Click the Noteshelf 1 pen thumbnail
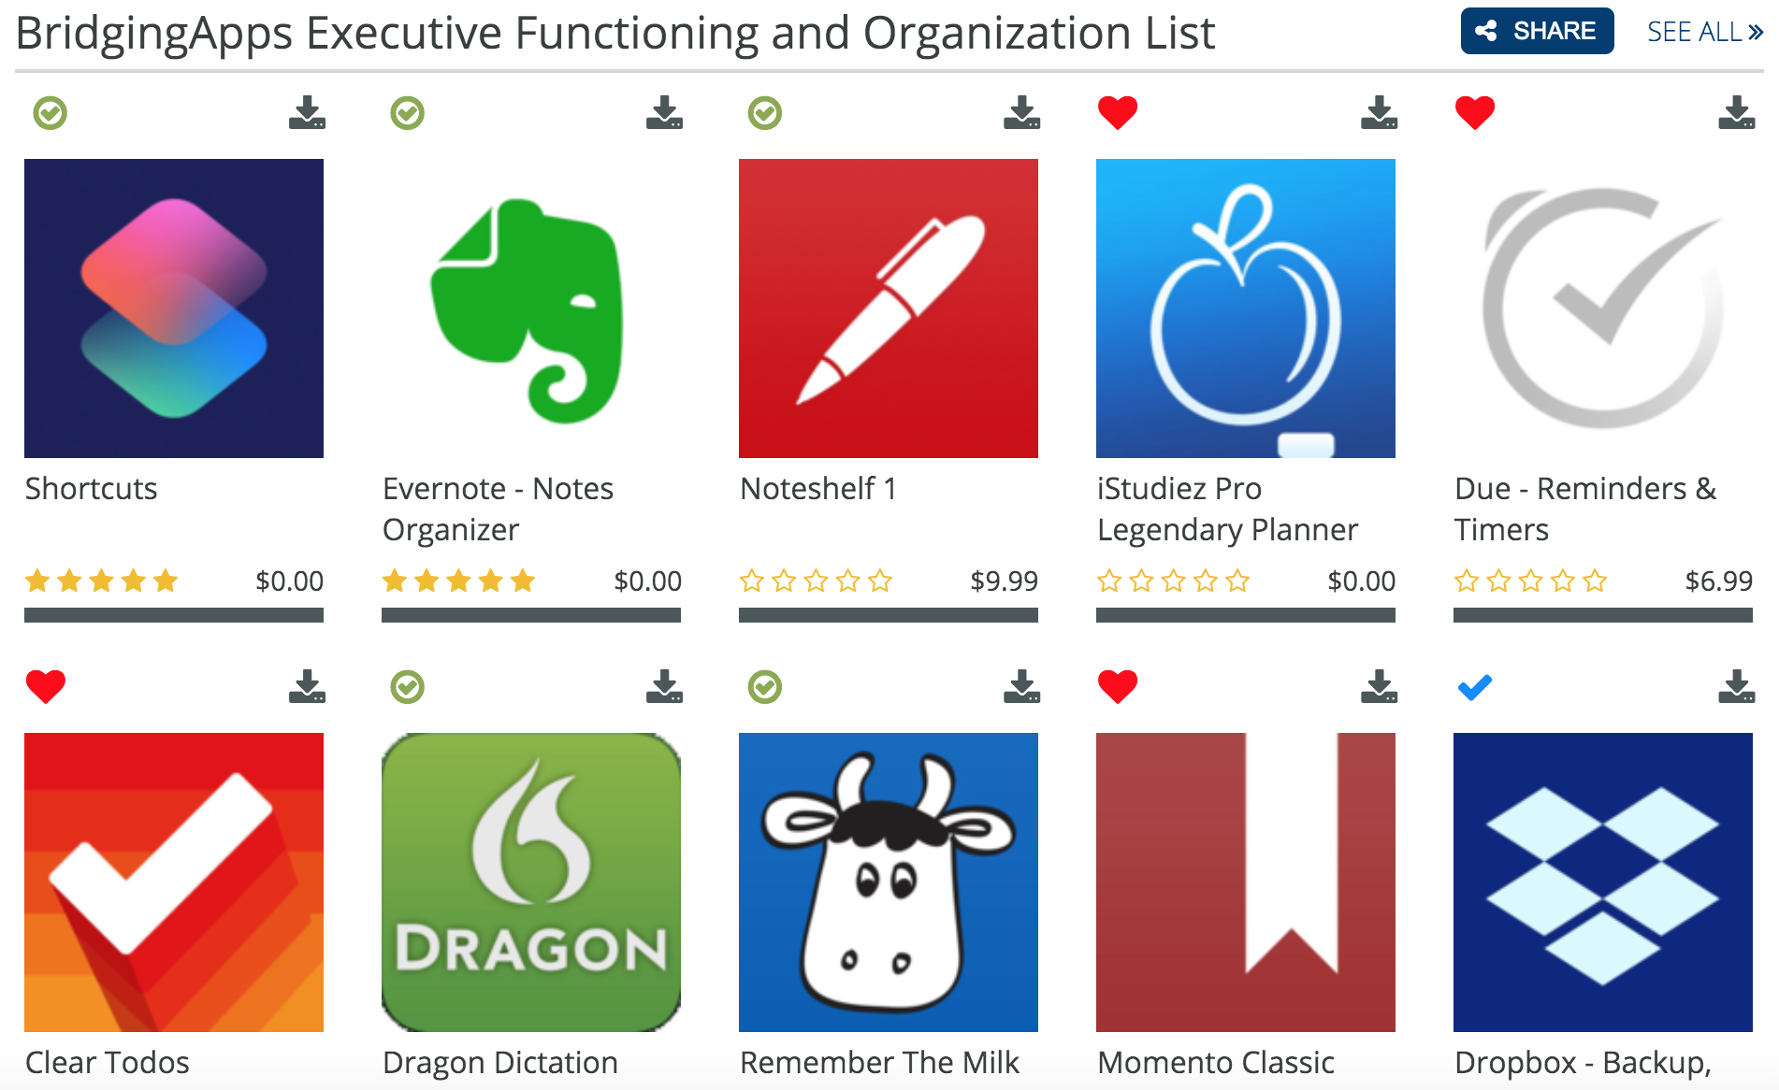This screenshot has width=1779, height=1090. click(x=889, y=308)
